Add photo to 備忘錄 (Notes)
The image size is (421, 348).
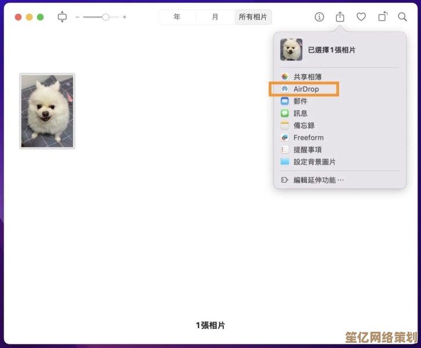point(304,125)
